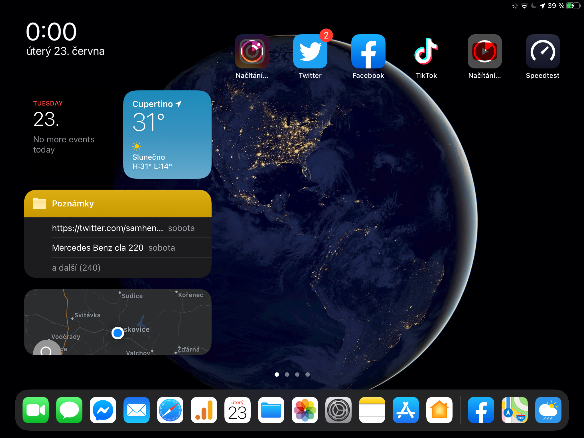Open the Twitter app

point(310,52)
